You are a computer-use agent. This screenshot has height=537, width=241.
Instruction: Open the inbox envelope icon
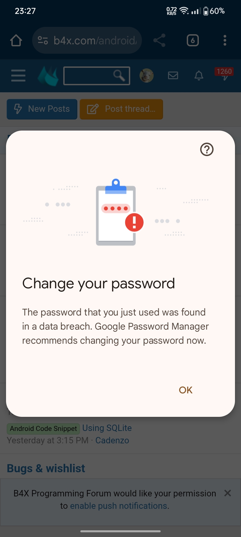tap(173, 76)
